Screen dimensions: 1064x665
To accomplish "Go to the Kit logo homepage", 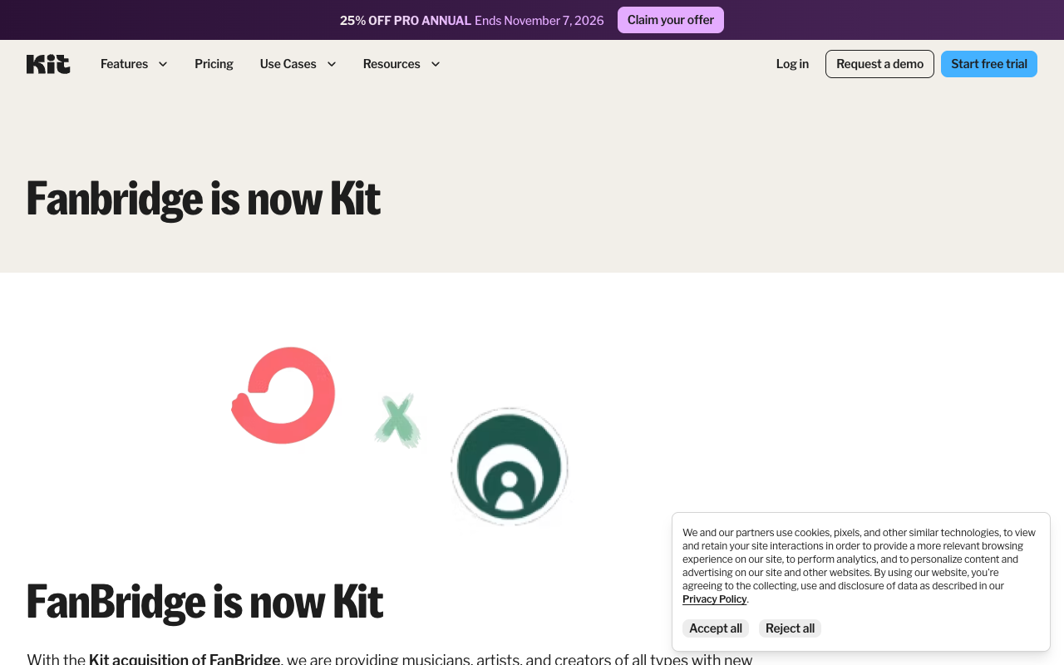I will coord(48,64).
